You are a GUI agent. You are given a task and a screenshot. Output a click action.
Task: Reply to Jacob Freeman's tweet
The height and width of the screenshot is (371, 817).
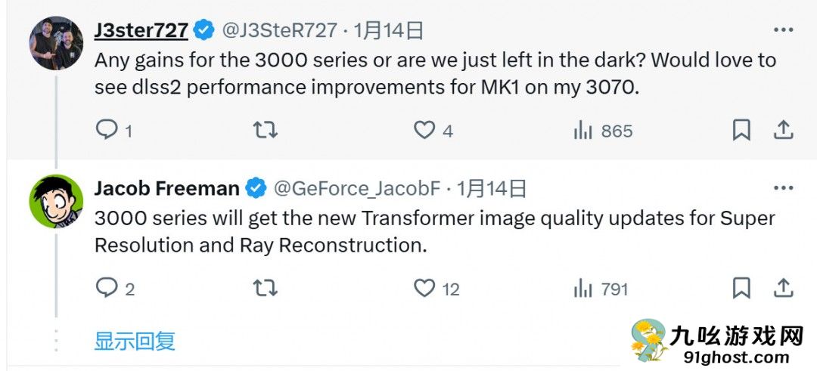pos(107,288)
